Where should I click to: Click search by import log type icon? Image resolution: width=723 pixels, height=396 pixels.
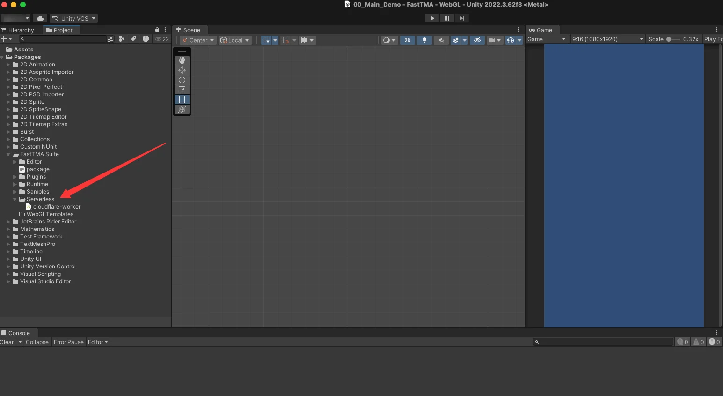146,39
